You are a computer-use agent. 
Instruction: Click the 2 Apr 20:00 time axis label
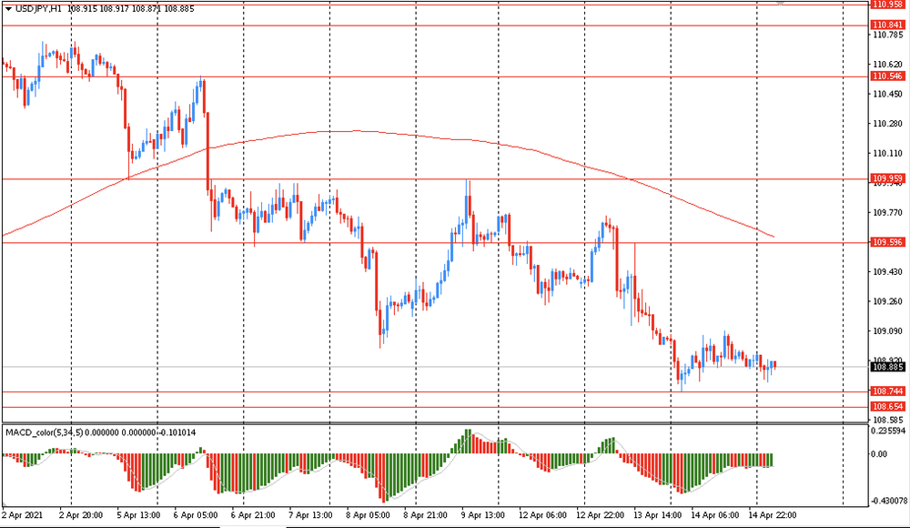click(81, 515)
